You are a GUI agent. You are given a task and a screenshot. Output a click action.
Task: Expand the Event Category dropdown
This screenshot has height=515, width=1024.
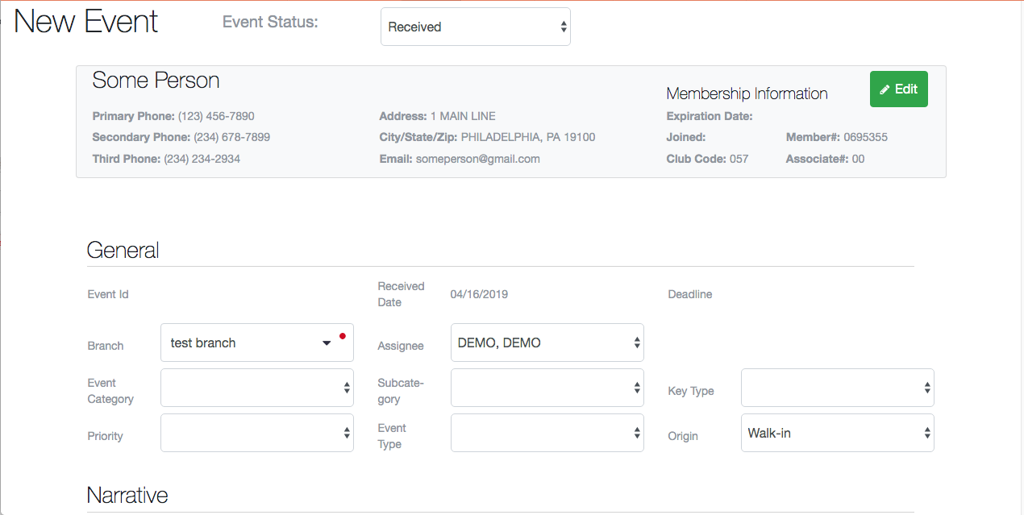click(256, 388)
